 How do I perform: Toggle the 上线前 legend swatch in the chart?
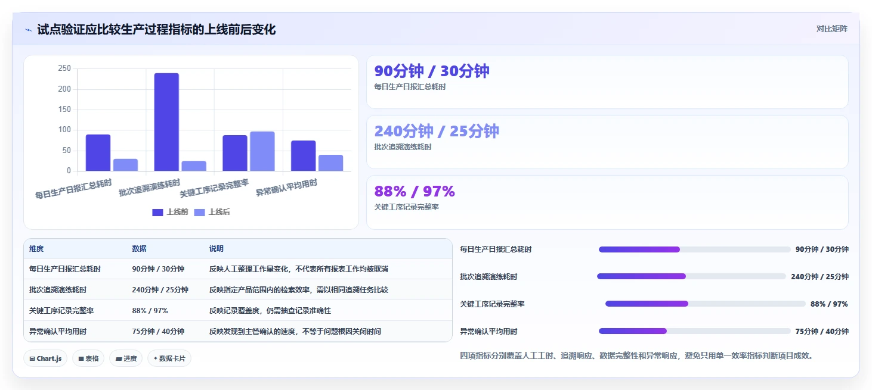point(157,213)
